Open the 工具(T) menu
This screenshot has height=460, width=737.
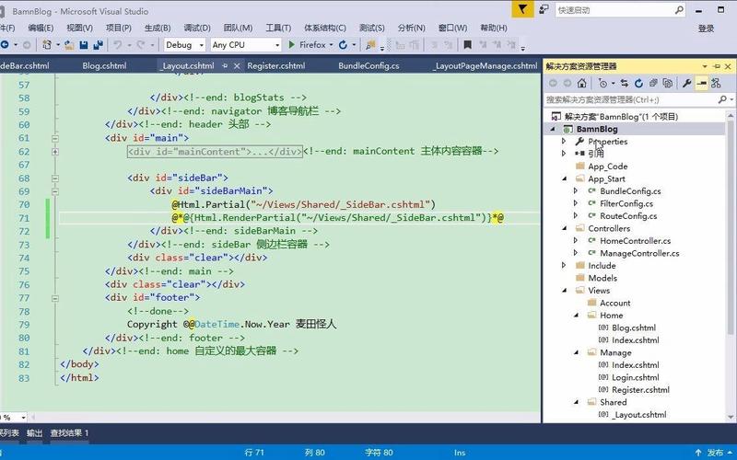(278, 29)
